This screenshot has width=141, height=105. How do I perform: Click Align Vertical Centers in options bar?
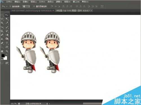point(56,7)
